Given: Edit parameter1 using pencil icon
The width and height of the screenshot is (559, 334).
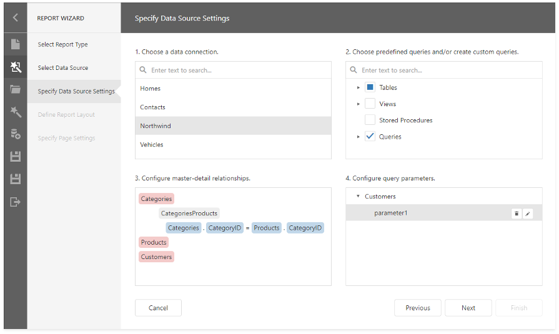Looking at the screenshot, I should click(x=528, y=214).
